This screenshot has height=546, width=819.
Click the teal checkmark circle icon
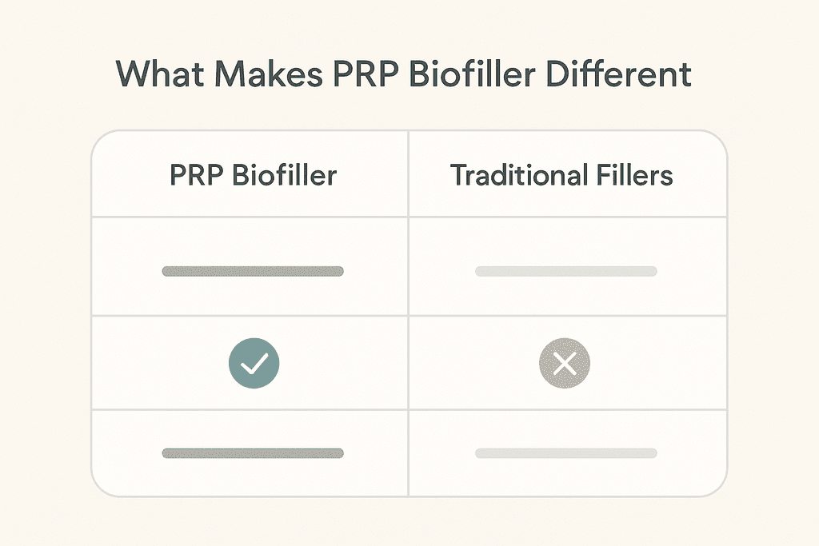pos(254,365)
